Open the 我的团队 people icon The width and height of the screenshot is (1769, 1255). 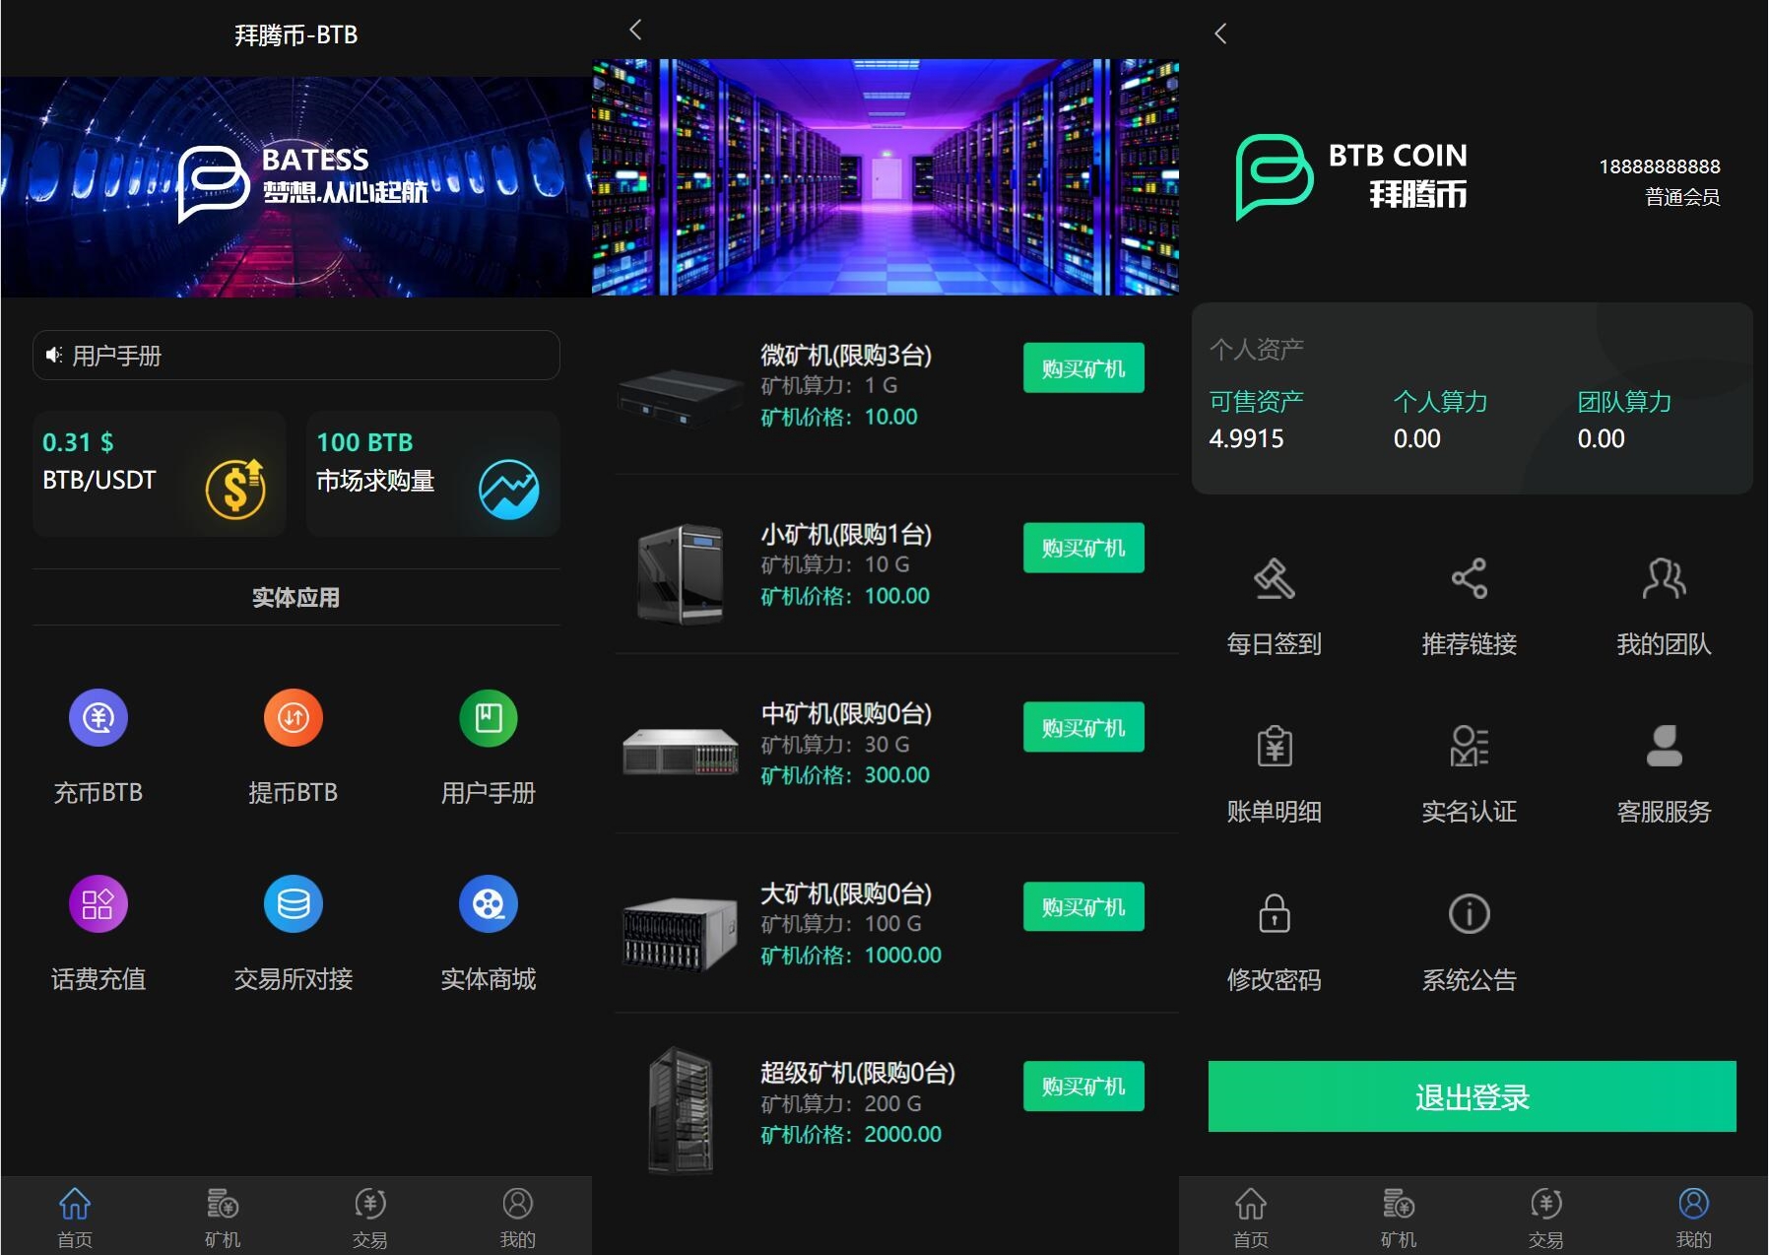pos(1664,578)
